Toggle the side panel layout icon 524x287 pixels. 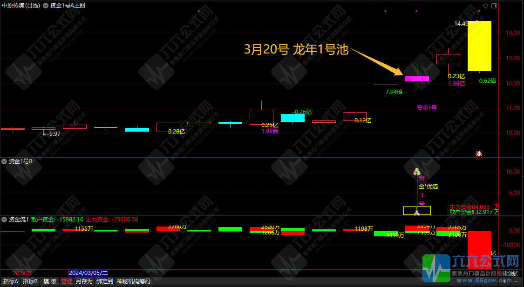[x=494, y=6]
